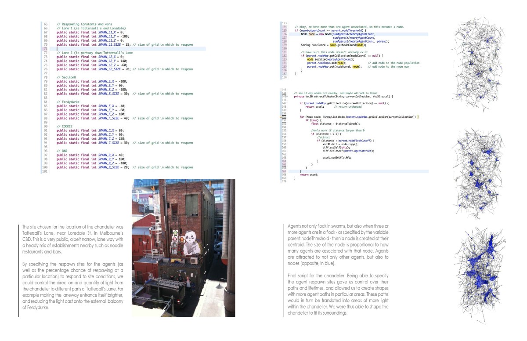
Task: Click the highlighted 'Node node = new Node' line
Action: point(338,34)
